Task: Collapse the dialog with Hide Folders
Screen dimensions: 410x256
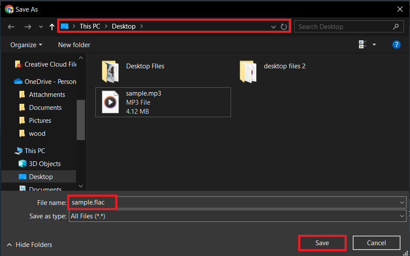Action: [29, 244]
